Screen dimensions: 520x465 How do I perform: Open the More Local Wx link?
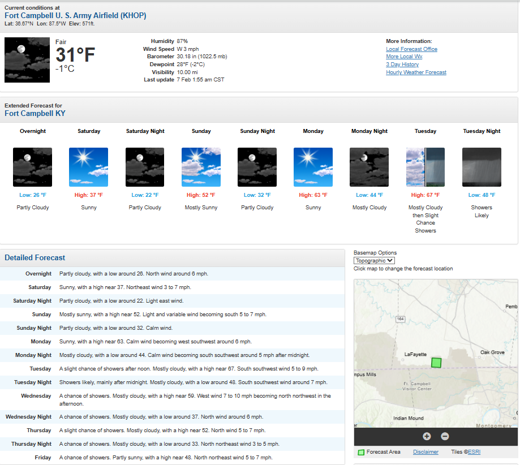coord(404,57)
